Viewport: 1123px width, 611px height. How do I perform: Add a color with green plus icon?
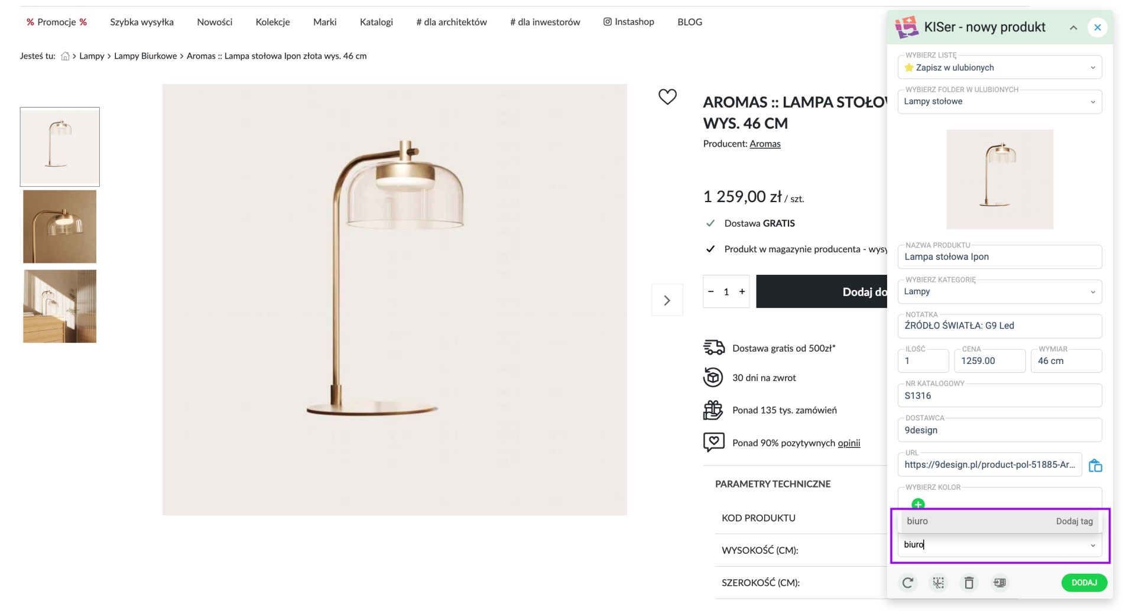pyautogui.click(x=918, y=504)
